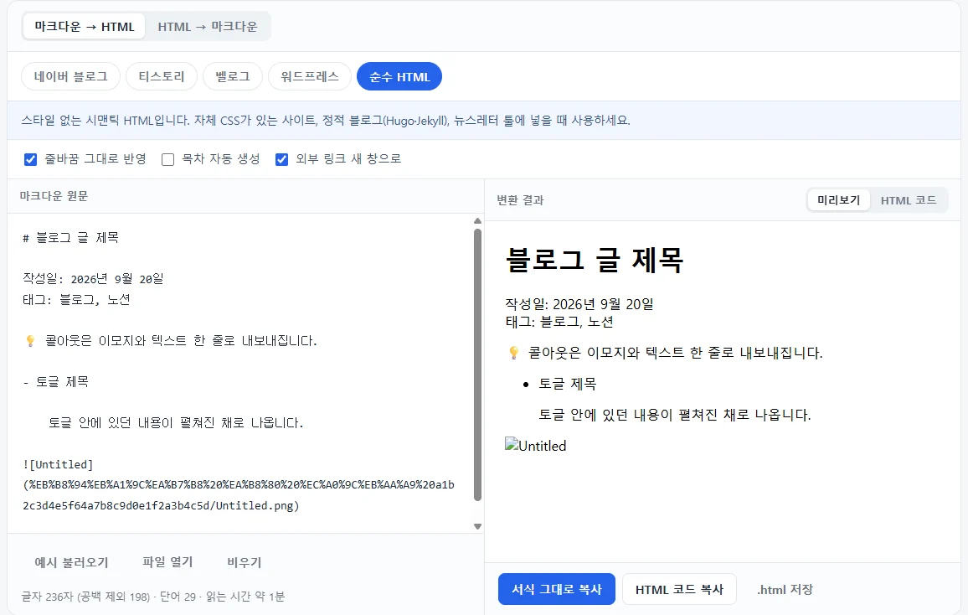The height and width of the screenshot is (615, 968).
Task: Switch to HTML → 마크다운 mode
Action: click(208, 27)
